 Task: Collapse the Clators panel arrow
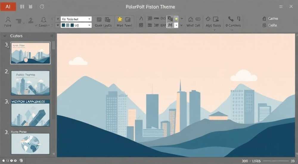point(5,36)
